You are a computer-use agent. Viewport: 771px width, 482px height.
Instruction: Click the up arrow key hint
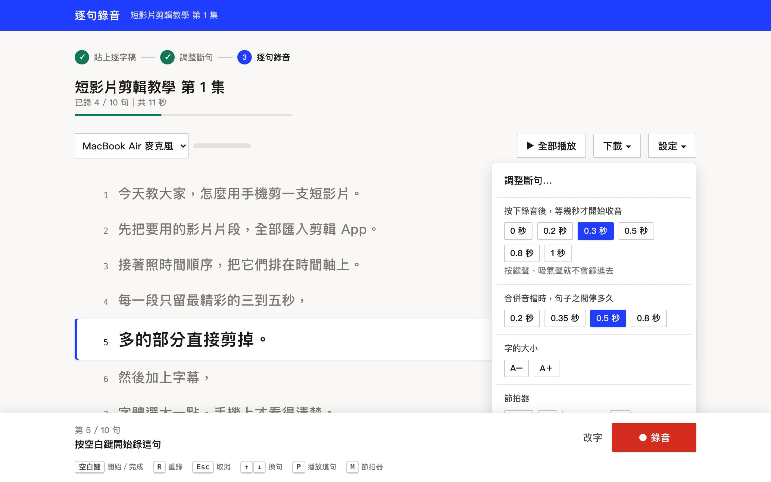point(246,467)
